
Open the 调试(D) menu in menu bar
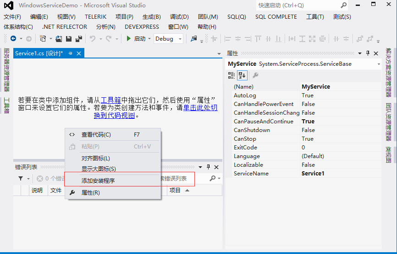(178, 17)
